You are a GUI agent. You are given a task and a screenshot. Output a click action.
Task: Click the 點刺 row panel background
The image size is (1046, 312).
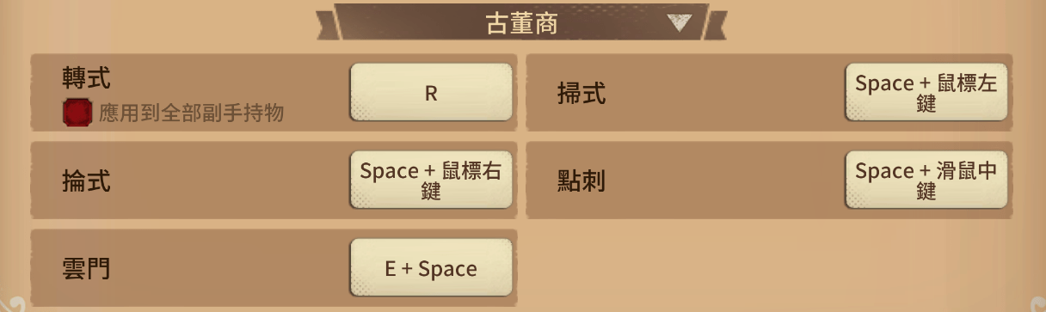click(769, 180)
